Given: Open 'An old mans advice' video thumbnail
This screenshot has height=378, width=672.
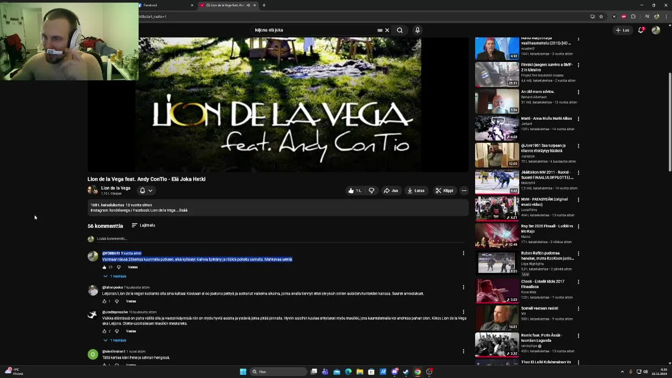Looking at the screenshot, I should coord(497,101).
